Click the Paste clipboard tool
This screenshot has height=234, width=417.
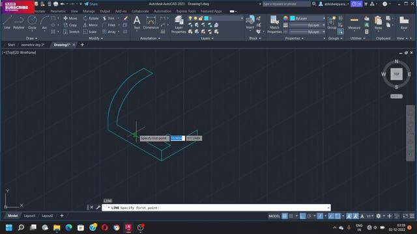(x=378, y=22)
